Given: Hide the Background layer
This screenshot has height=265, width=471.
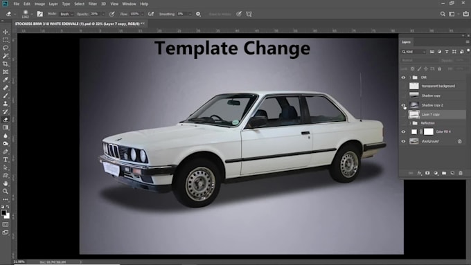Looking at the screenshot, I should (x=403, y=141).
